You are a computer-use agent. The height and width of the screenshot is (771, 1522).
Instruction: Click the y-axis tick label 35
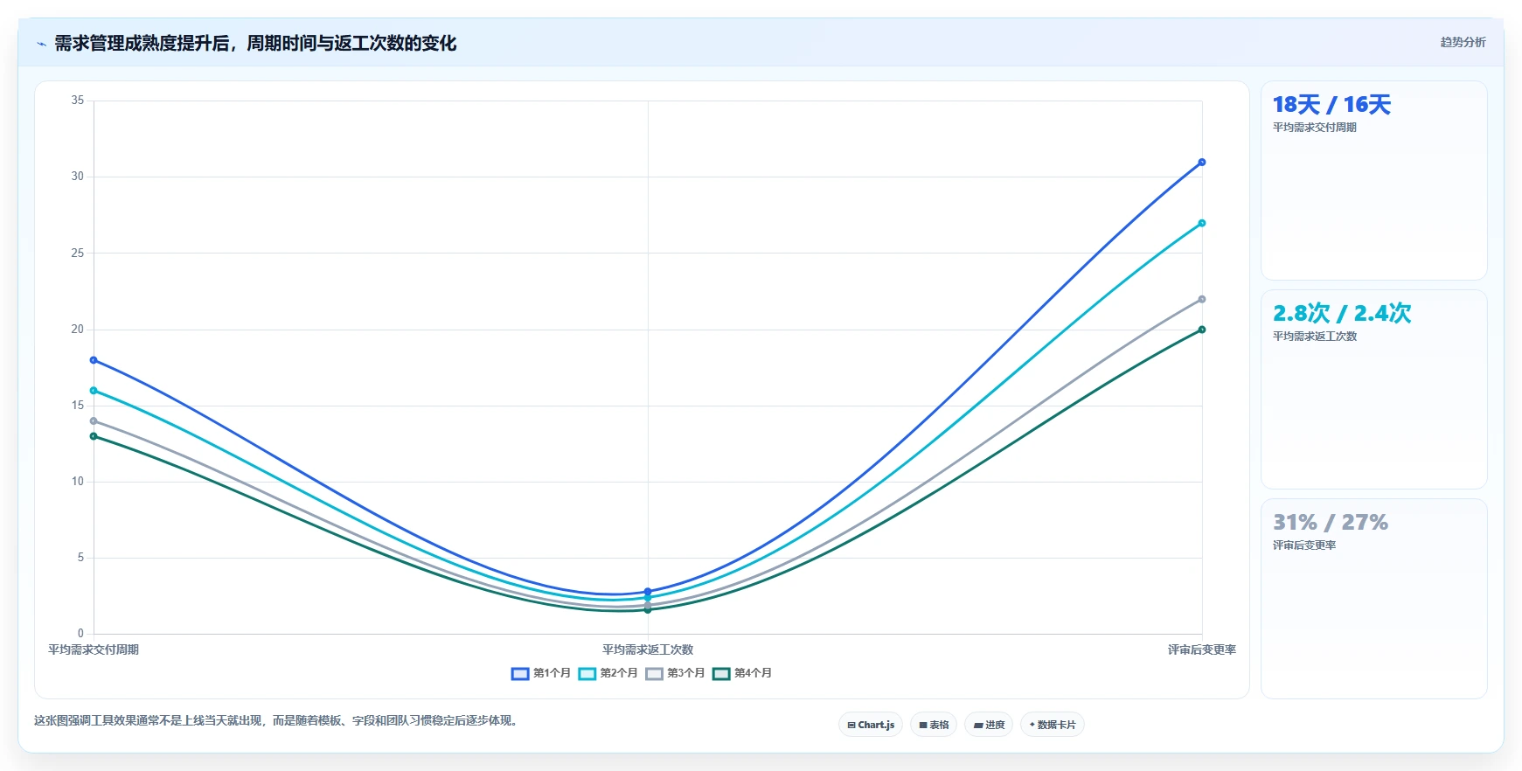(78, 101)
